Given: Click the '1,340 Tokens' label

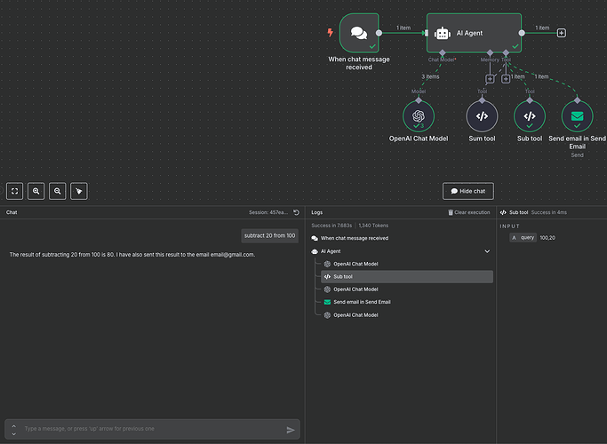Looking at the screenshot, I should click(373, 226).
